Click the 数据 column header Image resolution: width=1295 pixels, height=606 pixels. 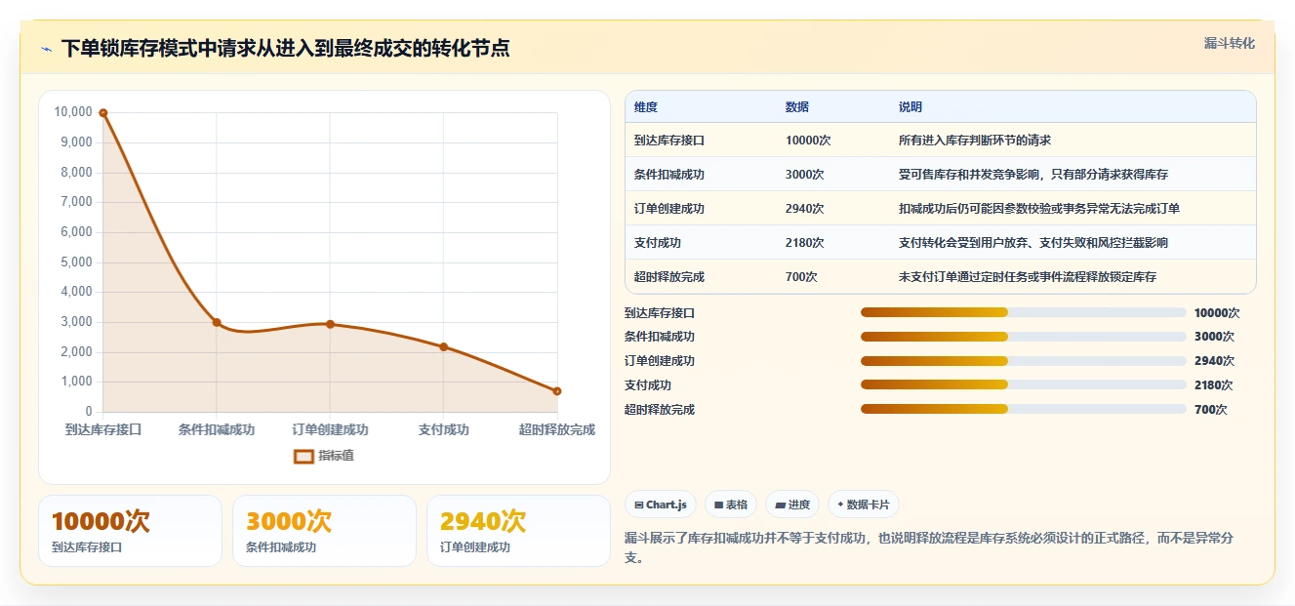point(797,107)
